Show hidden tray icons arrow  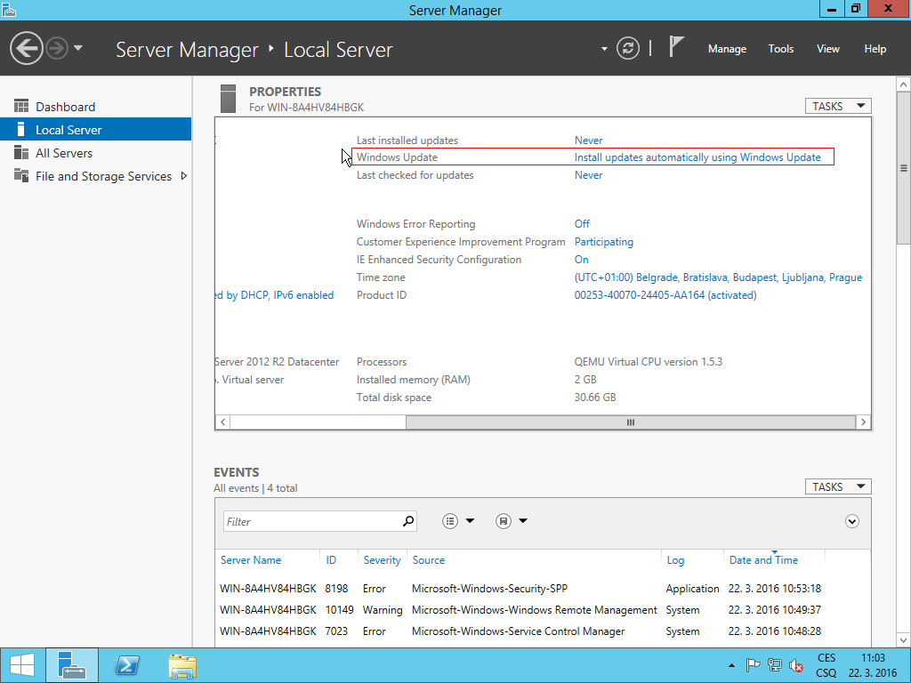pos(731,665)
